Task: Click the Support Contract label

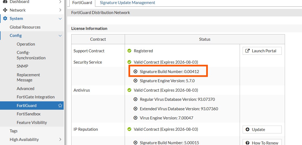Action: coord(89,51)
